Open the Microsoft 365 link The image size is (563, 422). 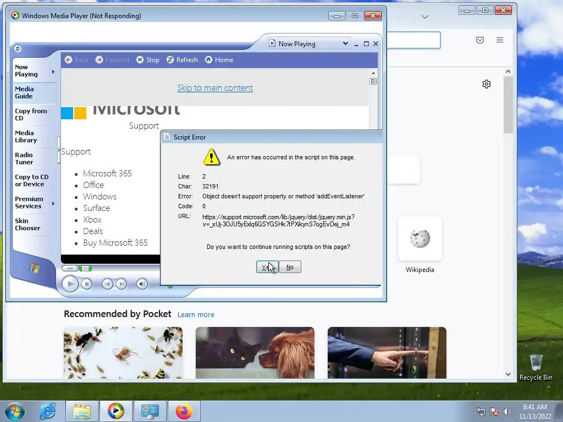(x=107, y=173)
